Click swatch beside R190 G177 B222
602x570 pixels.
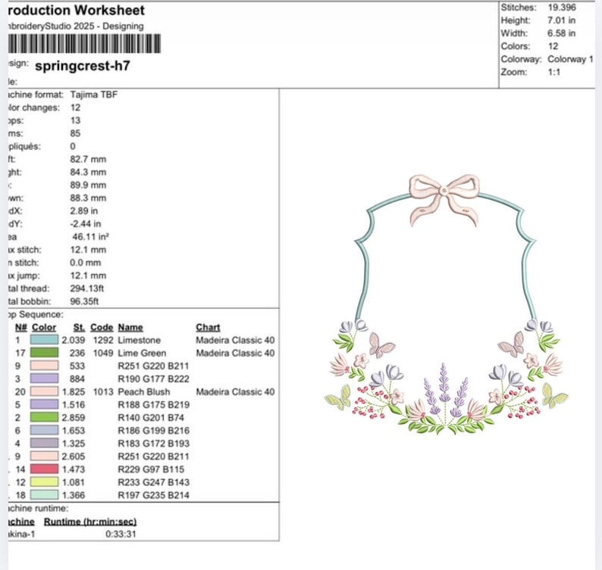[x=44, y=378]
